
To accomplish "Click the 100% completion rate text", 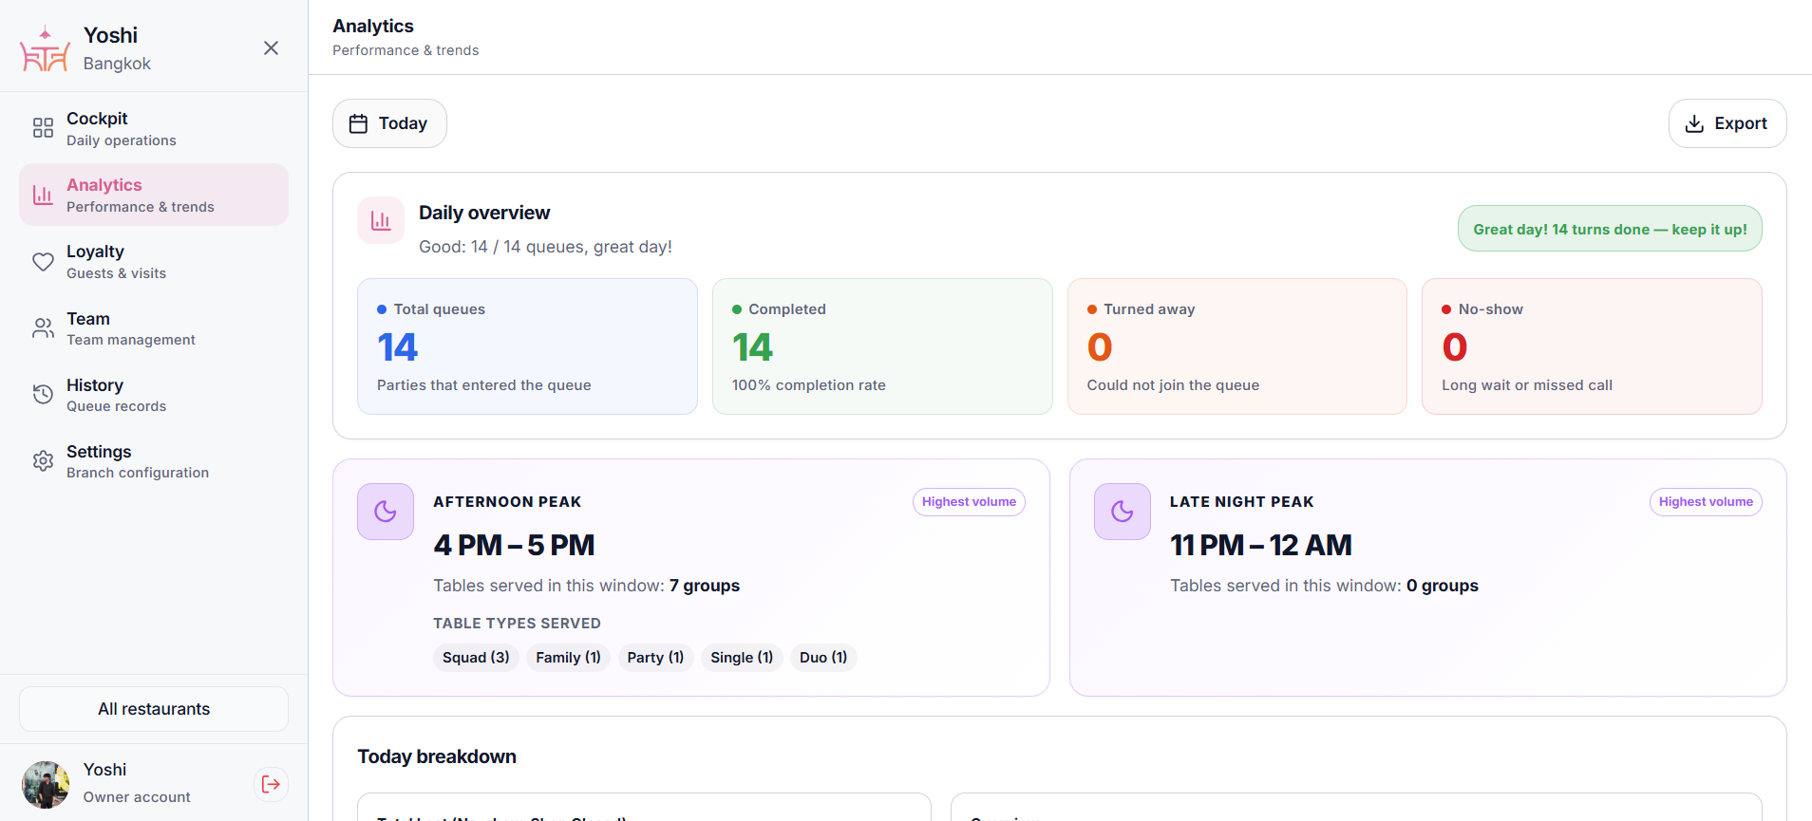I will 808,385.
